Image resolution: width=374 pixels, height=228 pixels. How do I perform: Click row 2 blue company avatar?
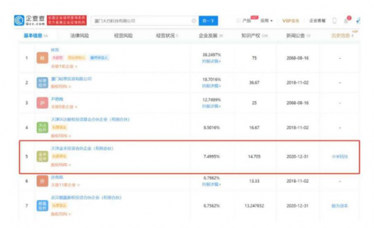(x=42, y=83)
